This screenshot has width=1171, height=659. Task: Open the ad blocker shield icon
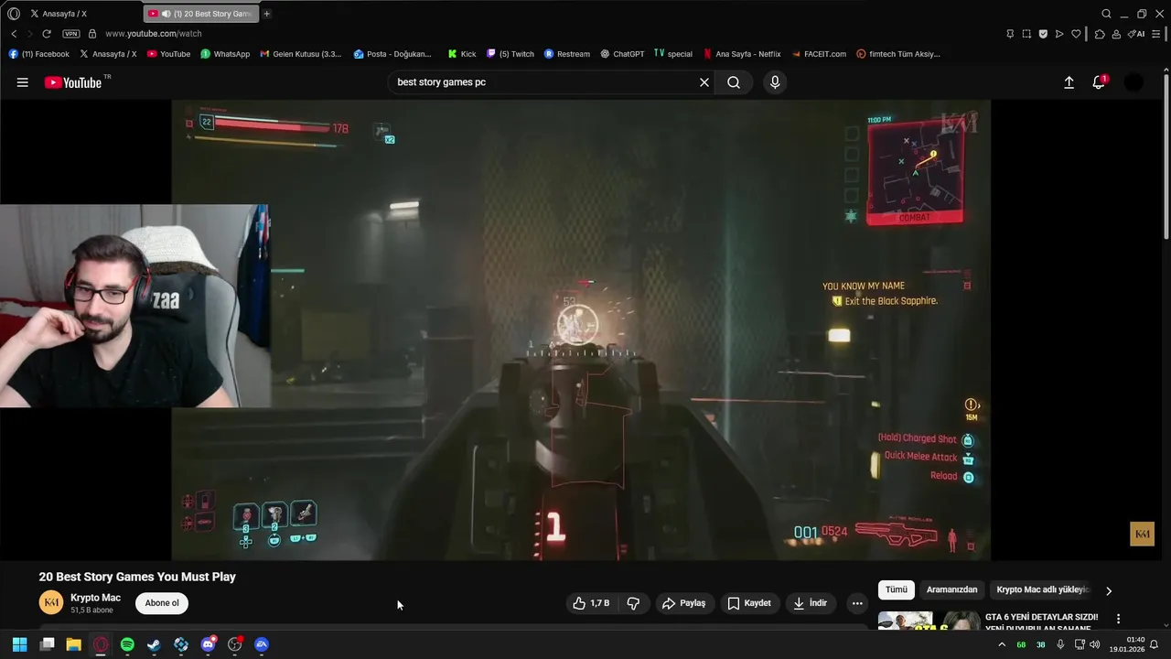(x=1043, y=34)
